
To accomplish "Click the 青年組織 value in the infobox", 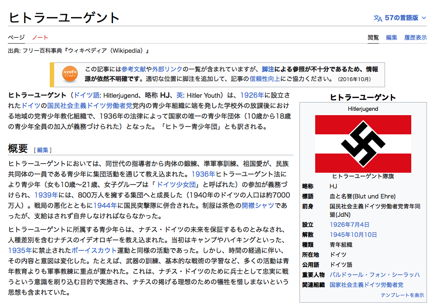I will tap(341, 245).
